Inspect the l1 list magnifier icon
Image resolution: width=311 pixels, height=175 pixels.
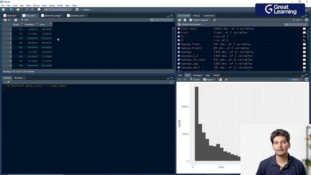[304, 36]
